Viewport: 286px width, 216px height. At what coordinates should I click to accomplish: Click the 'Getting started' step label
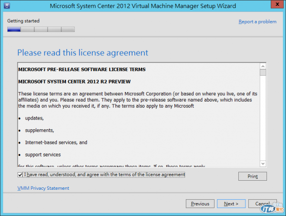tap(23, 21)
